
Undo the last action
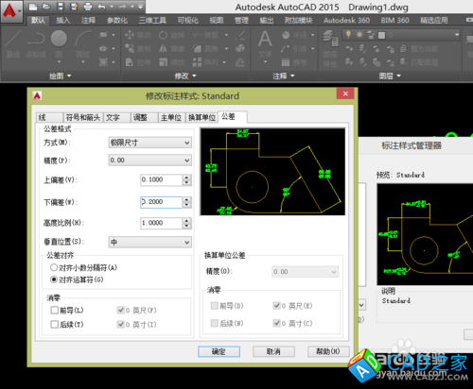(101, 7)
